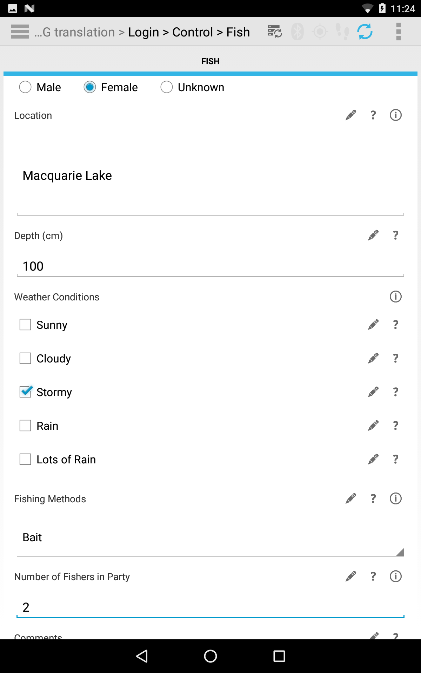Open the three-dot overflow menu
The height and width of the screenshot is (673, 421).
tap(398, 32)
